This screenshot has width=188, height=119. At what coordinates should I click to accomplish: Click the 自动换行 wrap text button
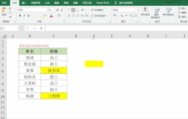97,10
